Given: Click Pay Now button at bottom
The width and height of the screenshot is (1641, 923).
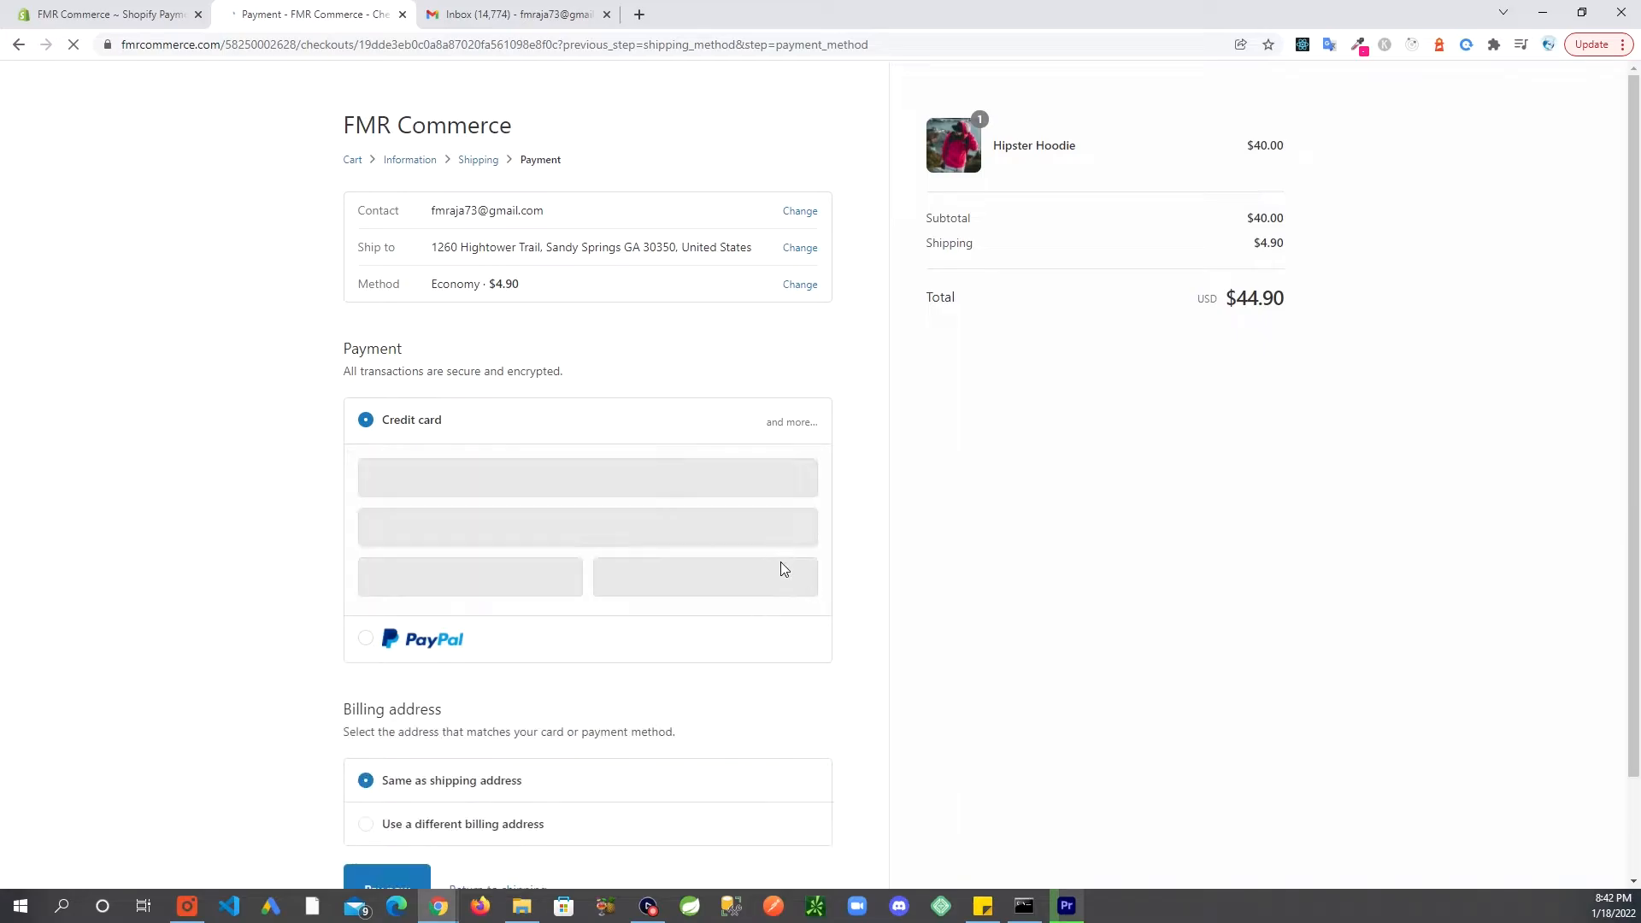Looking at the screenshot, I should (x=386, y=879).
